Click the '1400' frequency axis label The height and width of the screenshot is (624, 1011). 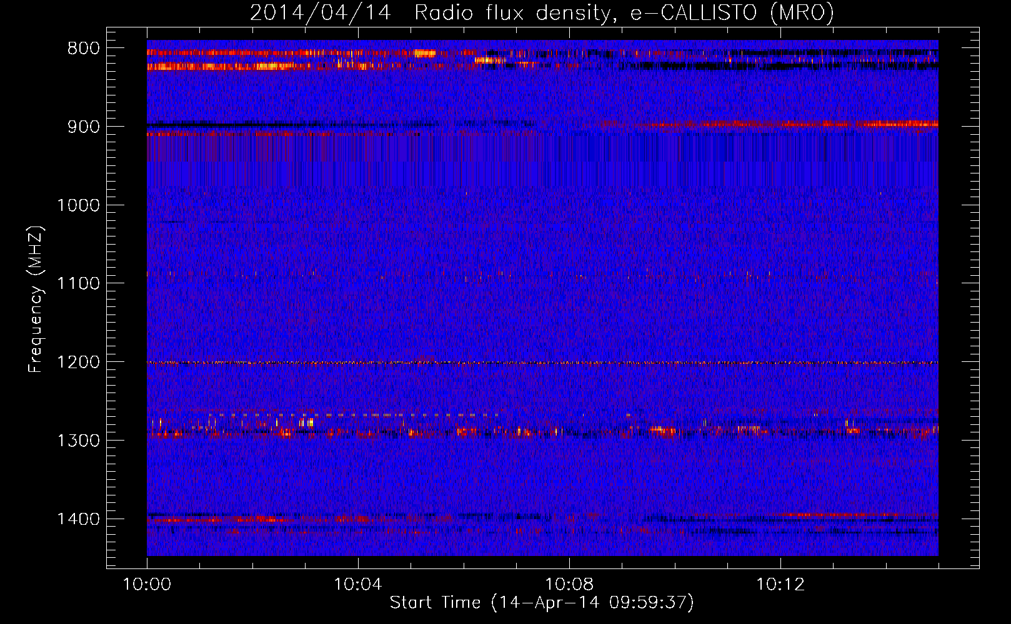[x=78, y=519]
